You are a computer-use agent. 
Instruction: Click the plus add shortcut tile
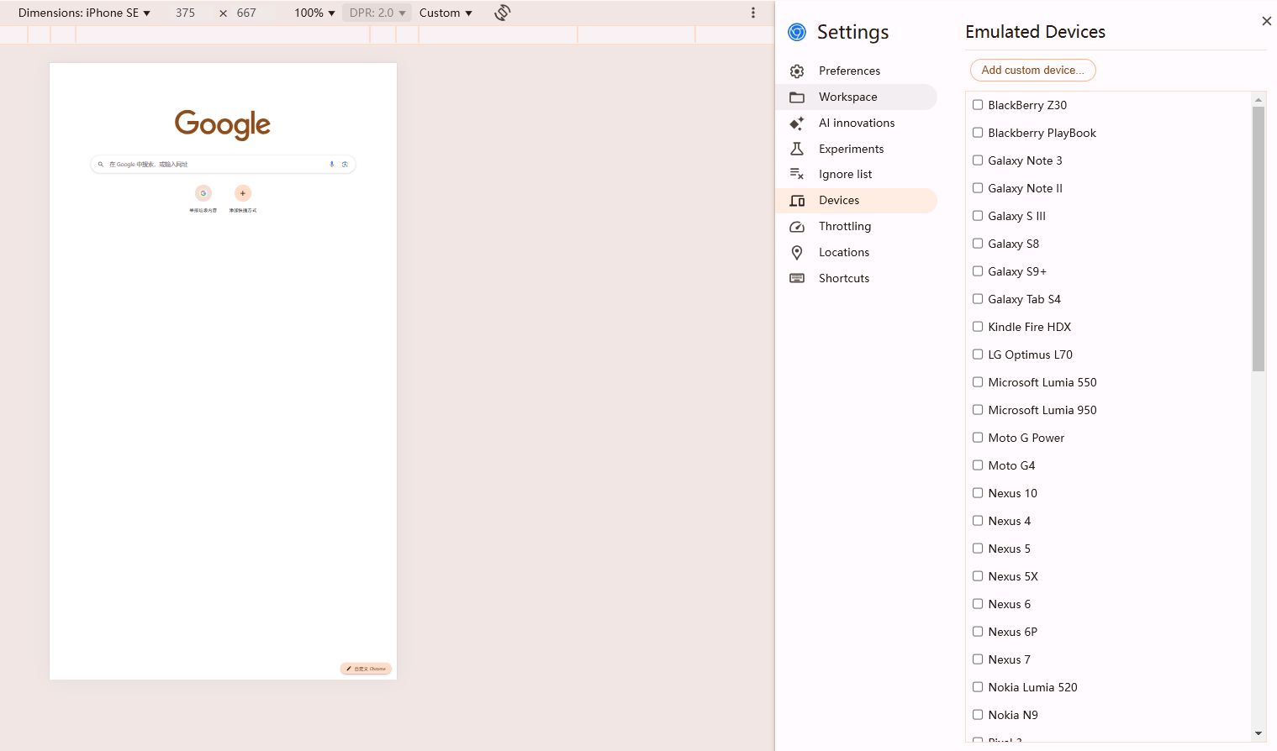click(x=243, y=193)
